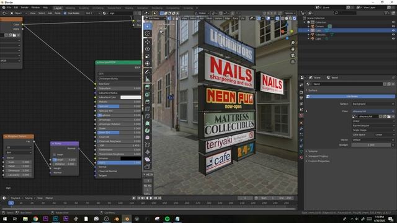Screen dimensions: 397x223
Task: Open the Render menu
Action: pos(25,7)
